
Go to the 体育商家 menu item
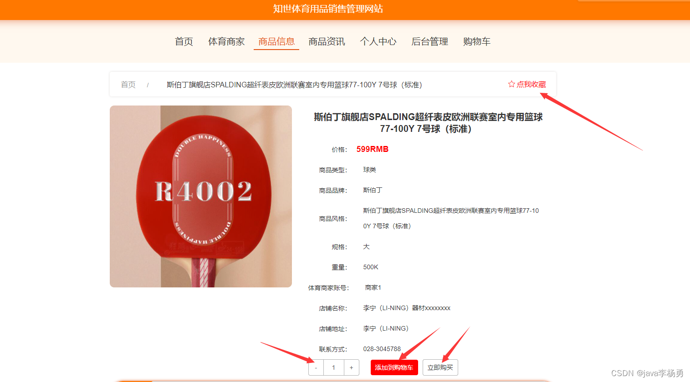tap(226, 41)
